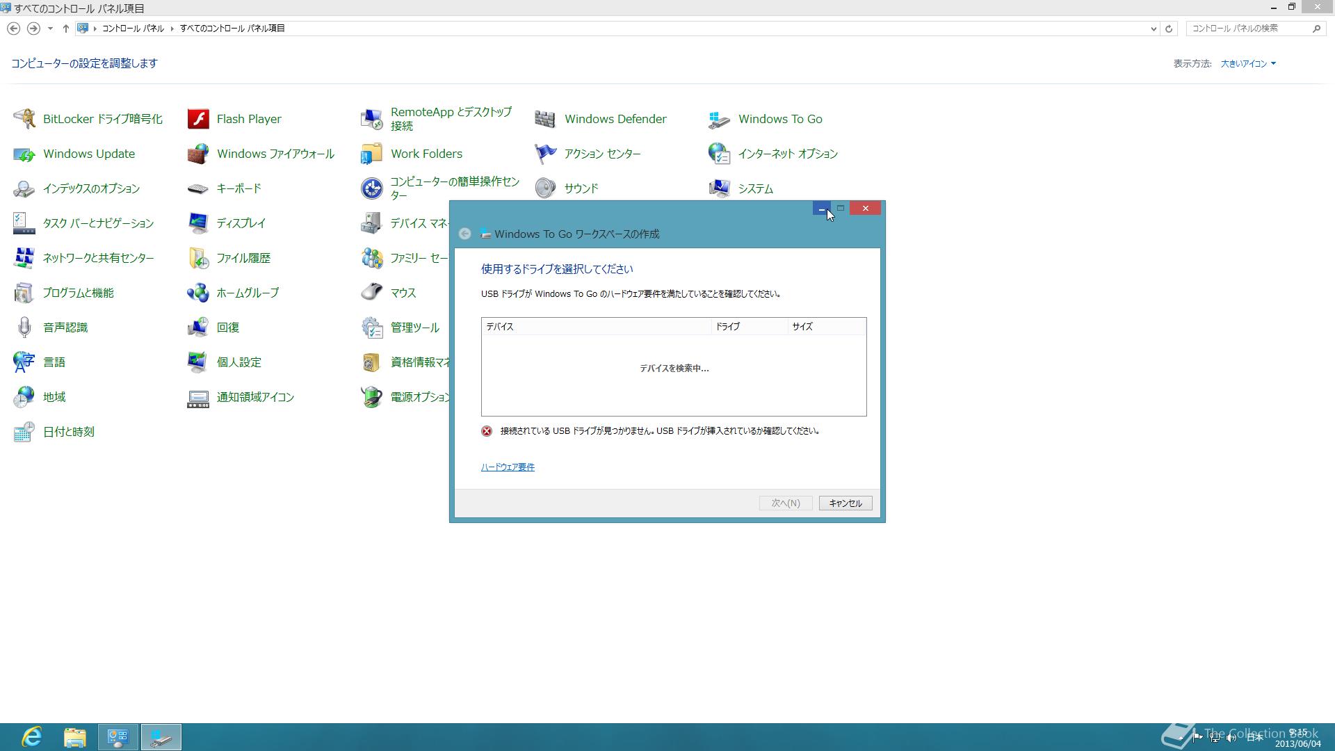Open デバイス マネージャー icon
This screenshot has height=751, width=1335.
(372, 223)
